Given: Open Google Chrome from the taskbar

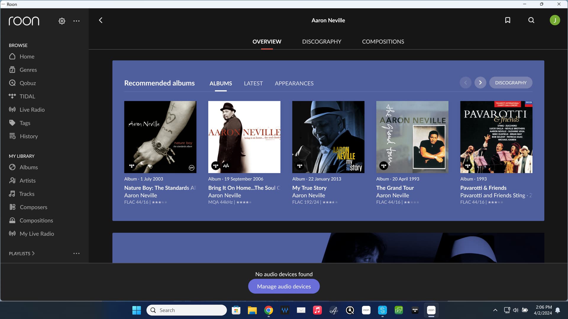Looking at the screenshot, I should [268, 310].
